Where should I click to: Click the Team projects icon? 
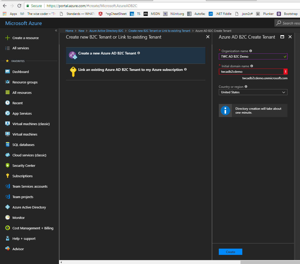(x=8, y=197)
